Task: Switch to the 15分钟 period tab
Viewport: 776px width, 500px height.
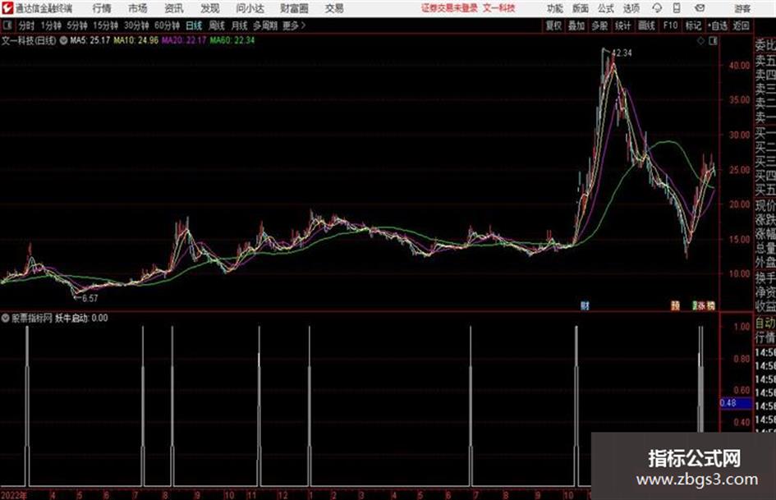Action: click(x=105, y=25)
